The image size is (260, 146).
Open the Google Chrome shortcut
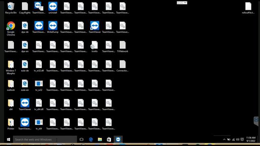(11, 28)
